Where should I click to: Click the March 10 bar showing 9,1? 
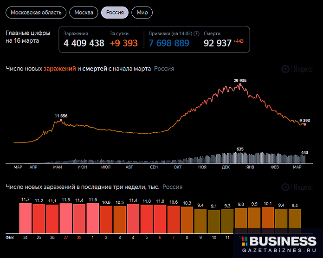(x=214, y=221)
